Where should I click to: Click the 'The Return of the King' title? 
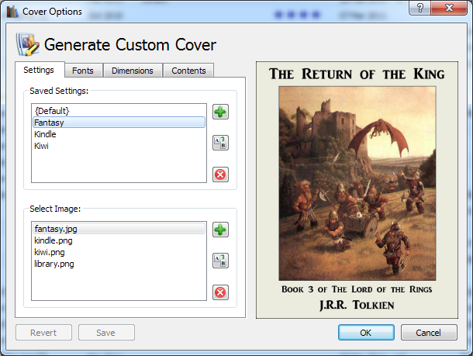pyautogui.click(x=357, y=74)
